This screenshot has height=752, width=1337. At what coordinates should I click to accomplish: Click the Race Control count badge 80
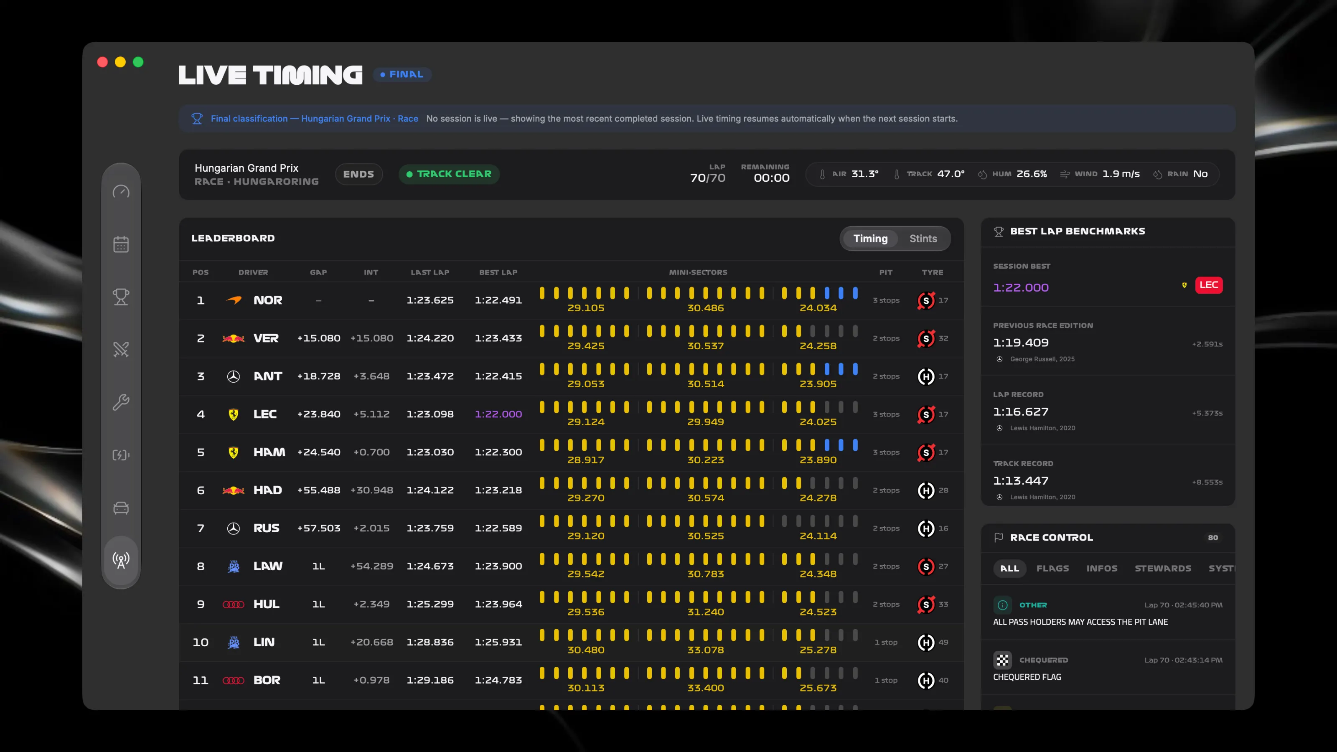(1213, 538)
